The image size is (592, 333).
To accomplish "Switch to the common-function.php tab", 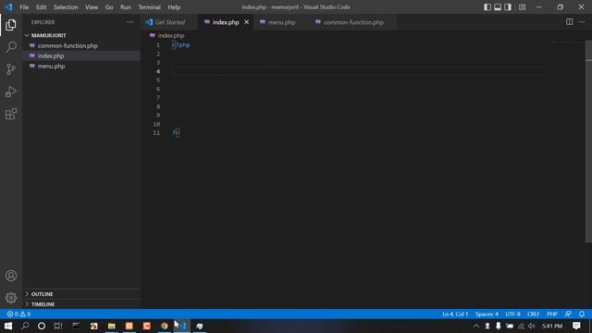I will click(x=353, y=22).
